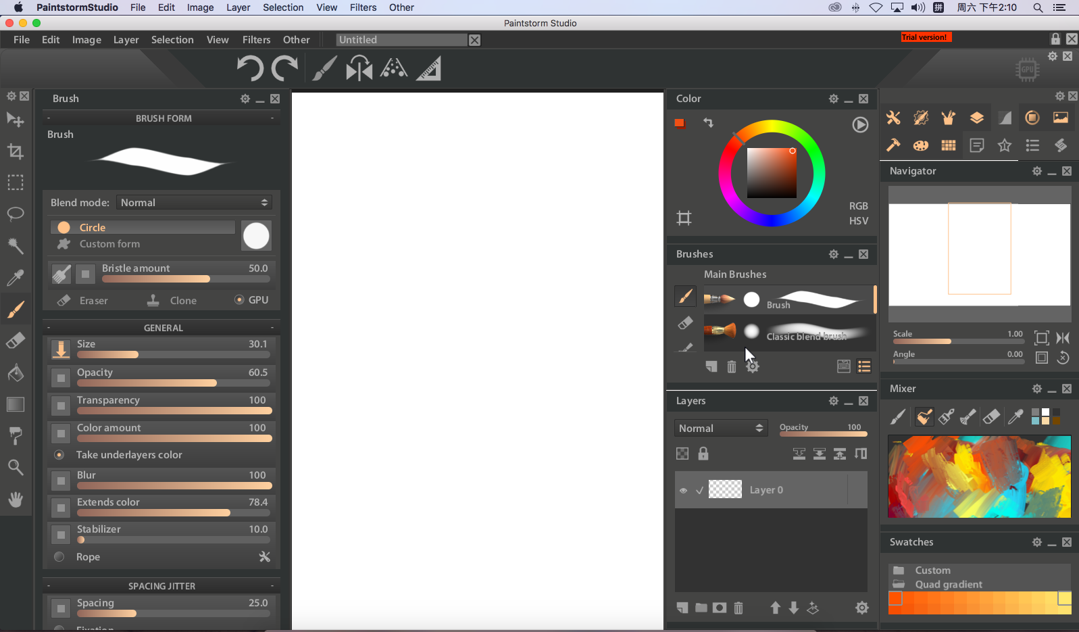This screenshot has width=1079, height=632.
Task: Delete brush with Brushes panel trash icon
Action: [732, 366]
